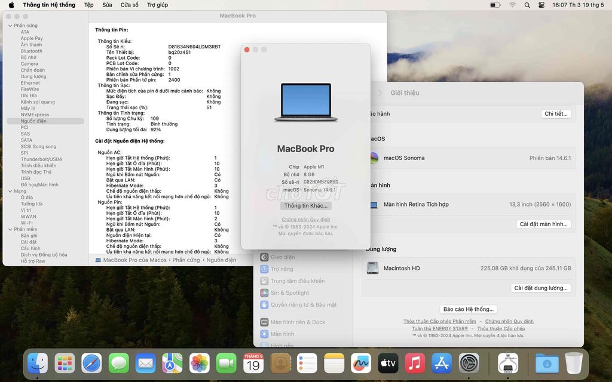Select Camera in the hardware list
612x382 pixels.
point(29,64)
